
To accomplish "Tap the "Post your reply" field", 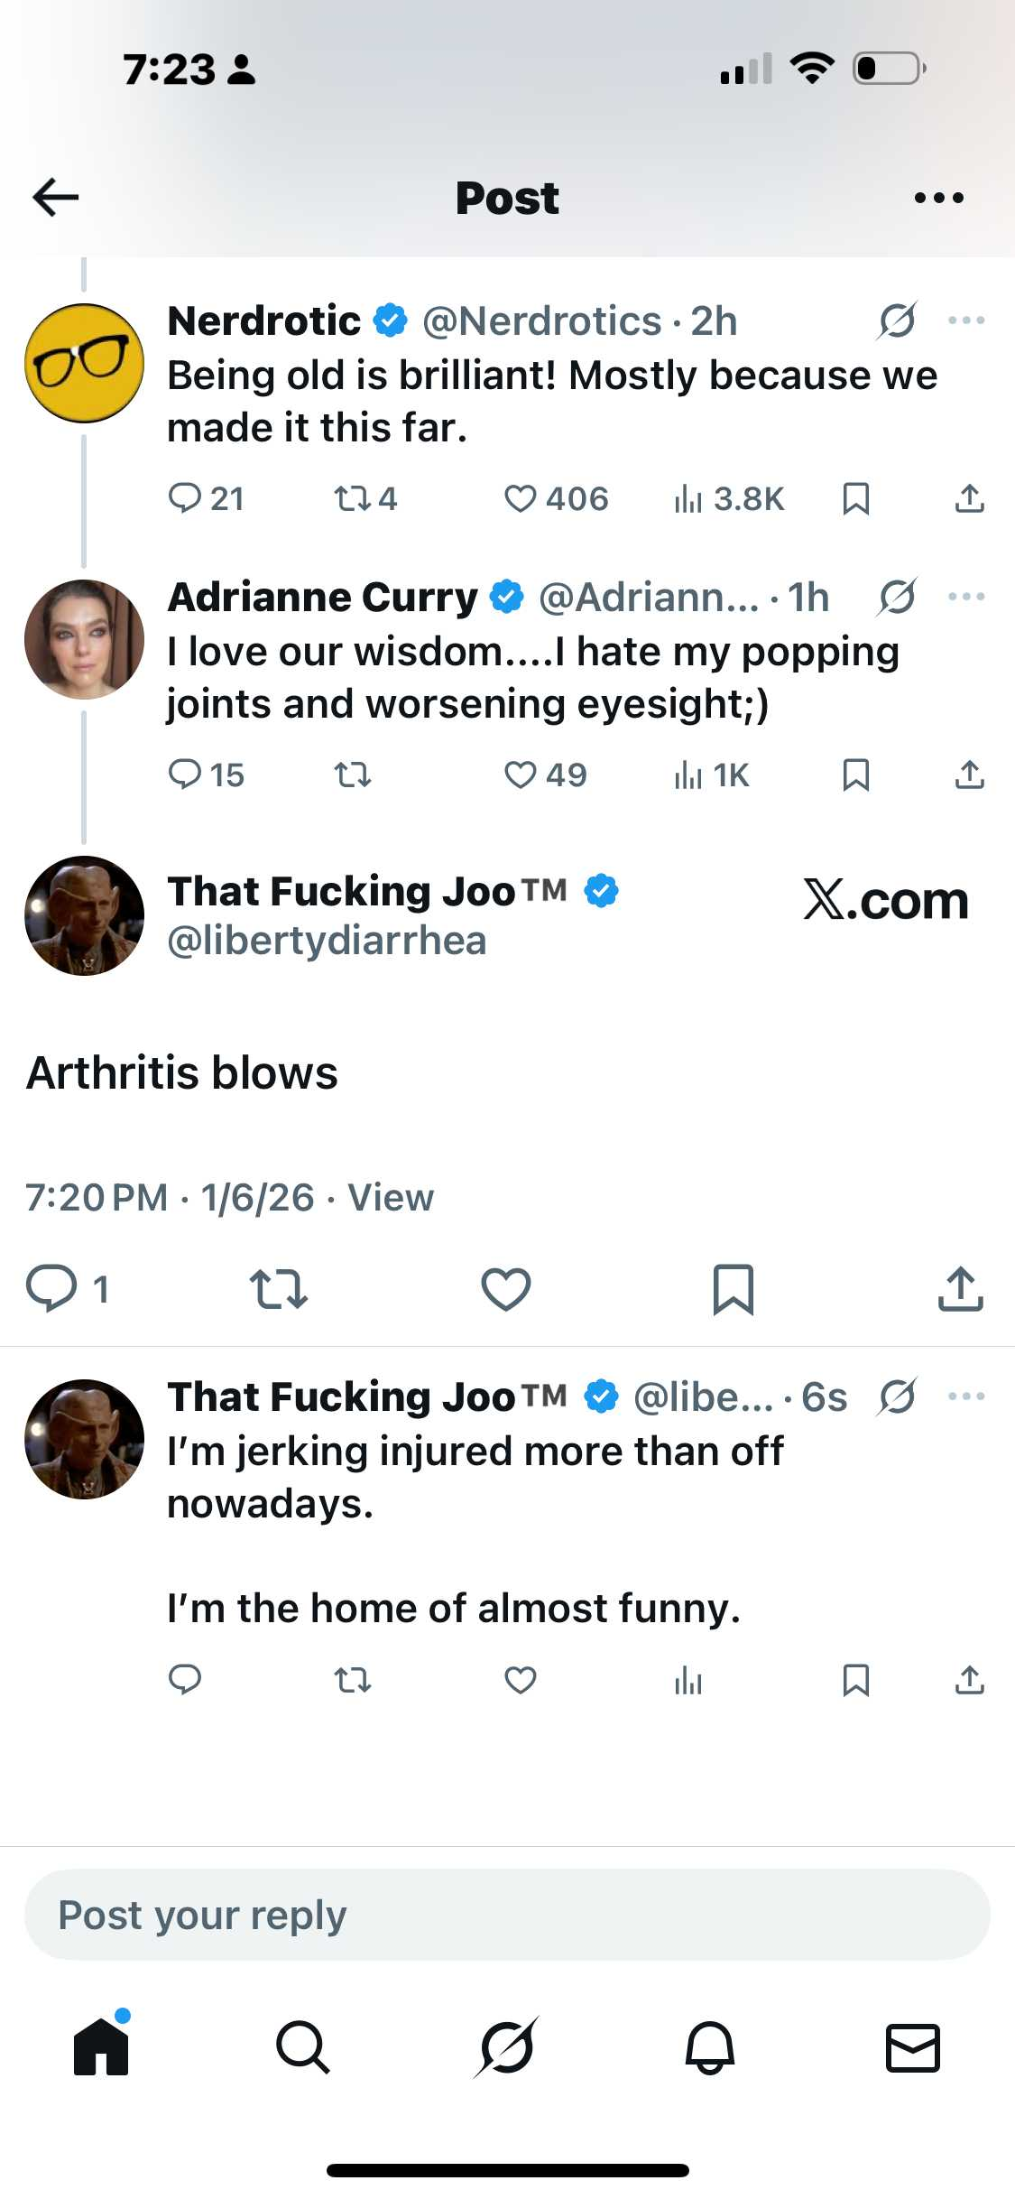I will pyautogui.click(x=506, y=1915).
